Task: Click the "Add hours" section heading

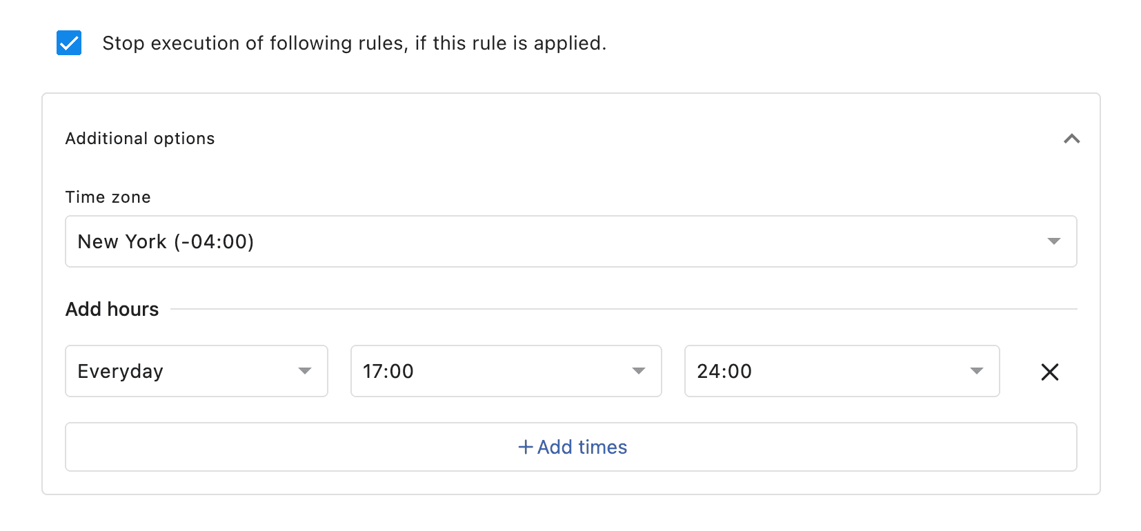Action: pos(112,309)
